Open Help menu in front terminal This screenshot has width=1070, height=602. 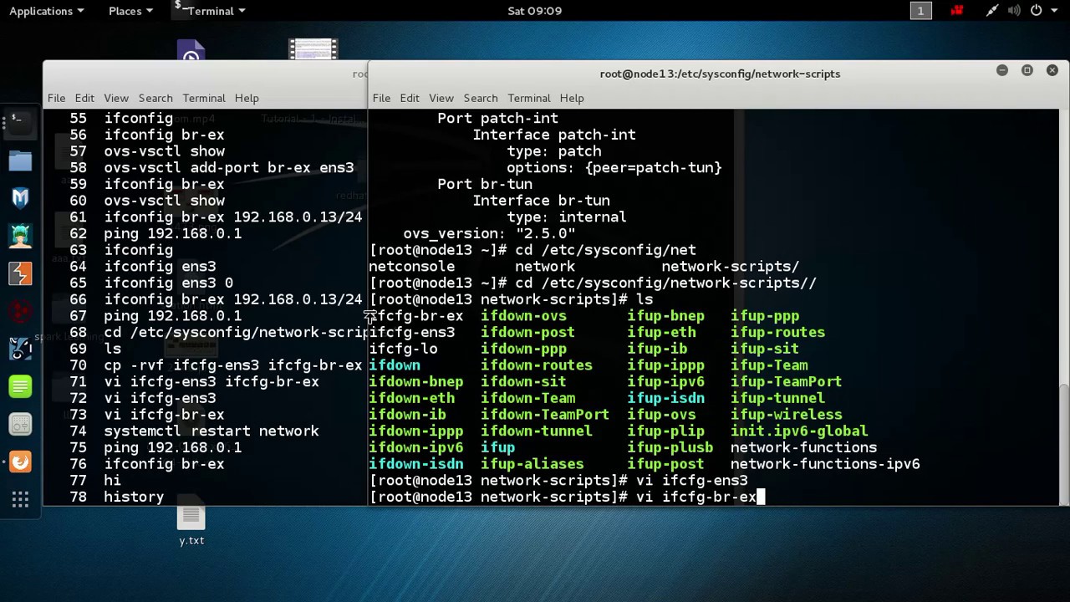click(x=572, y=98)
